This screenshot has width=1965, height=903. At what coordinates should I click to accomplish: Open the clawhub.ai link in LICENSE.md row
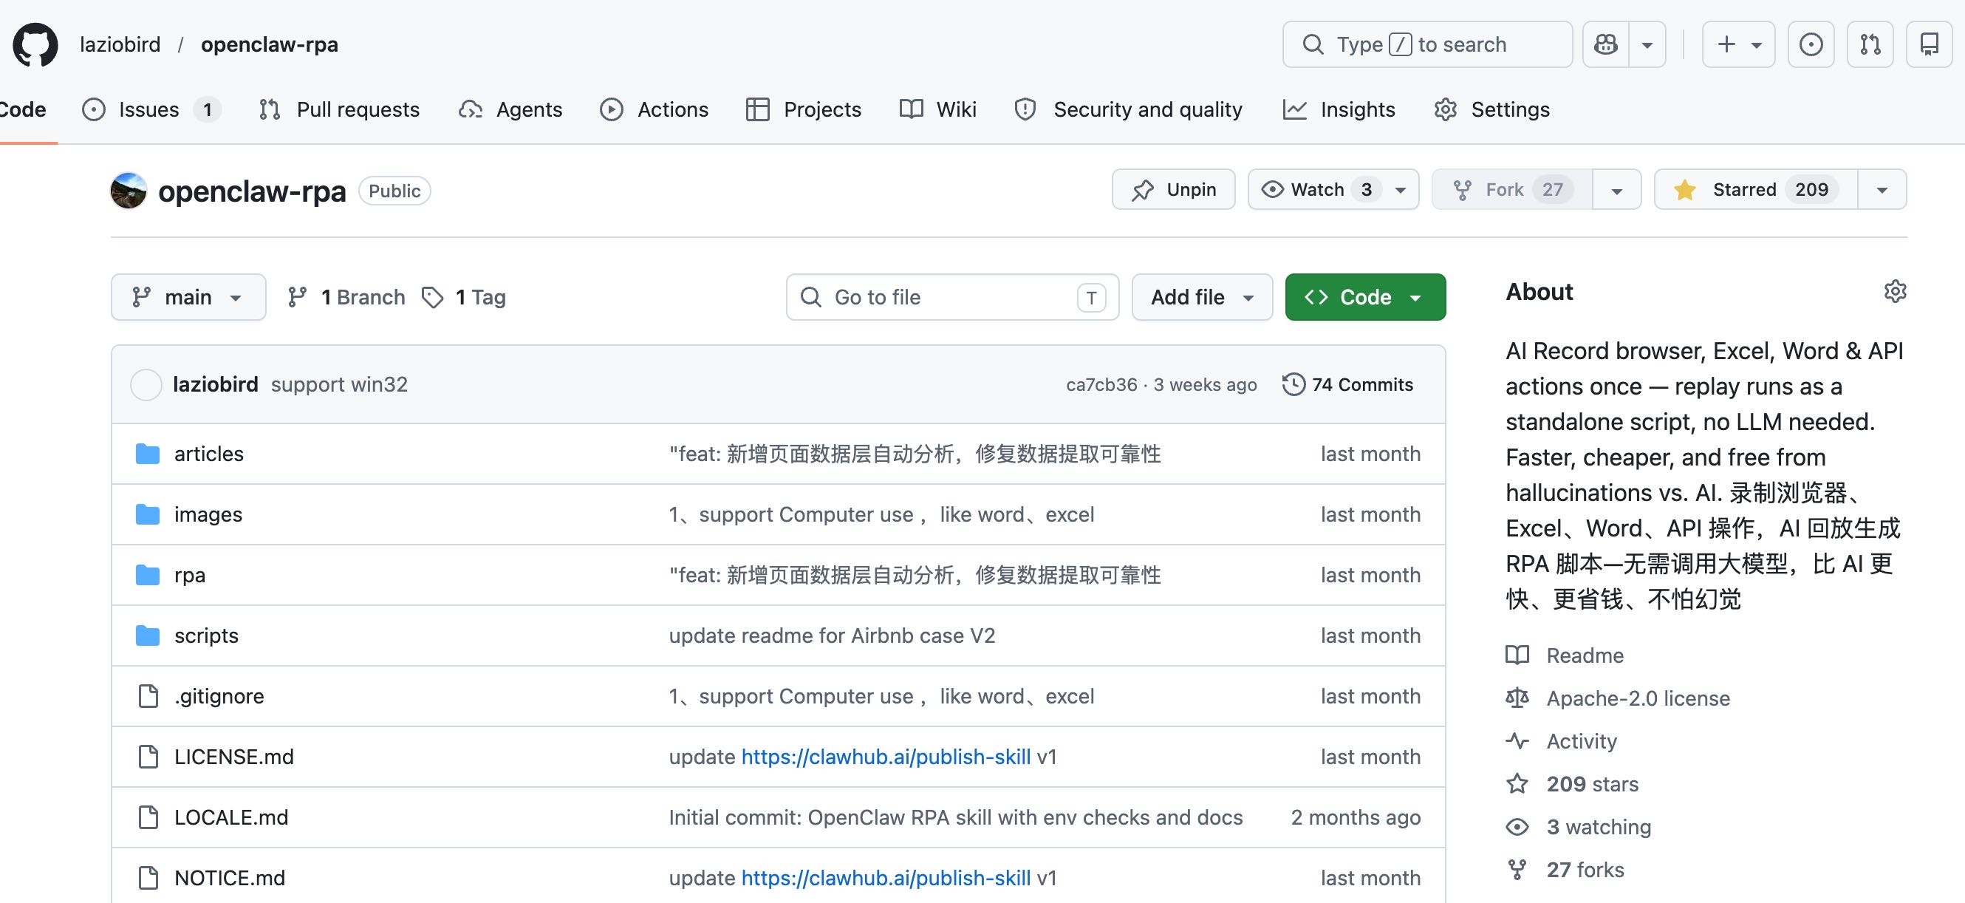[886, 757]
